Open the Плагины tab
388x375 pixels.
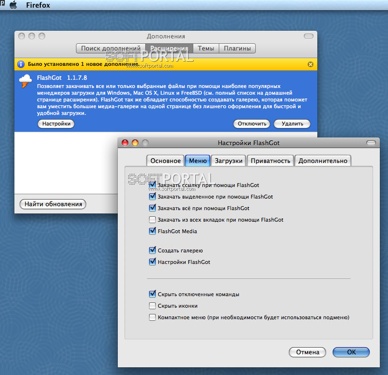238,48
